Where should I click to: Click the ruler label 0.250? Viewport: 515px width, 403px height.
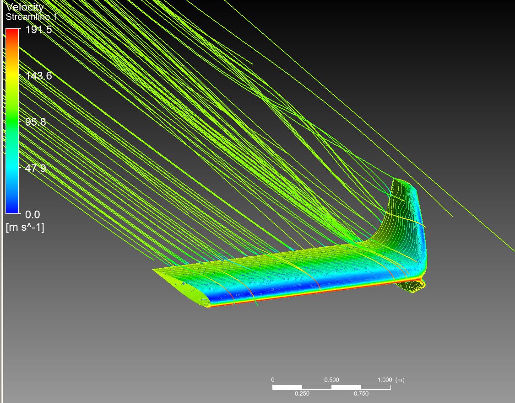click(302, 393)
